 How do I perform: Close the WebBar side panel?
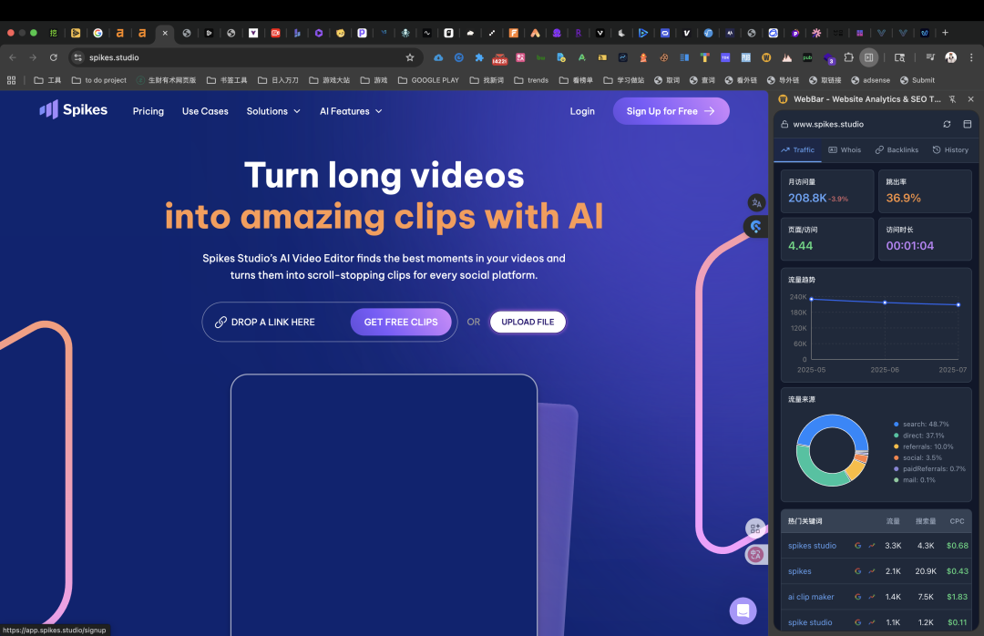click(x=971, y=99)
